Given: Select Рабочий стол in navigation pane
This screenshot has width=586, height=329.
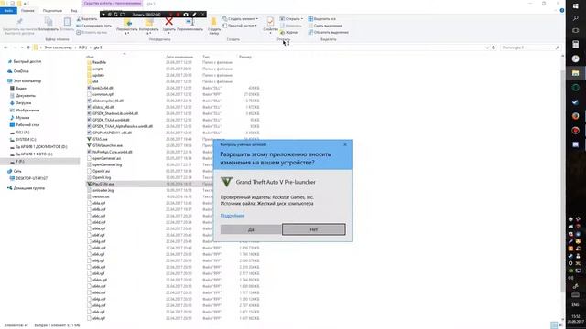Looking at the screenshot, I should (x=27, y=125).
